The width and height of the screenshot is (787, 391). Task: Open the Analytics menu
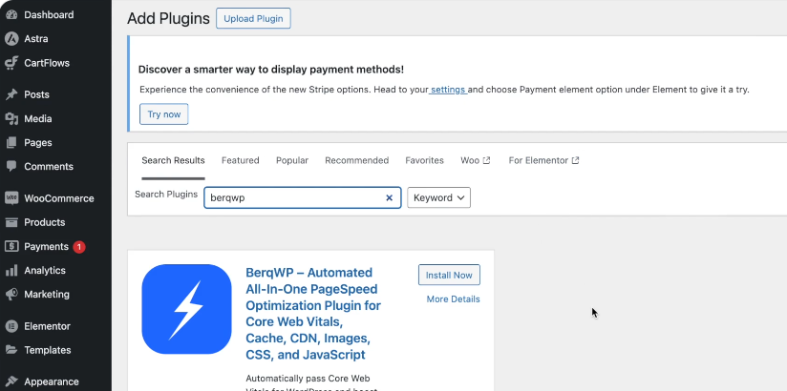(45, 270)
